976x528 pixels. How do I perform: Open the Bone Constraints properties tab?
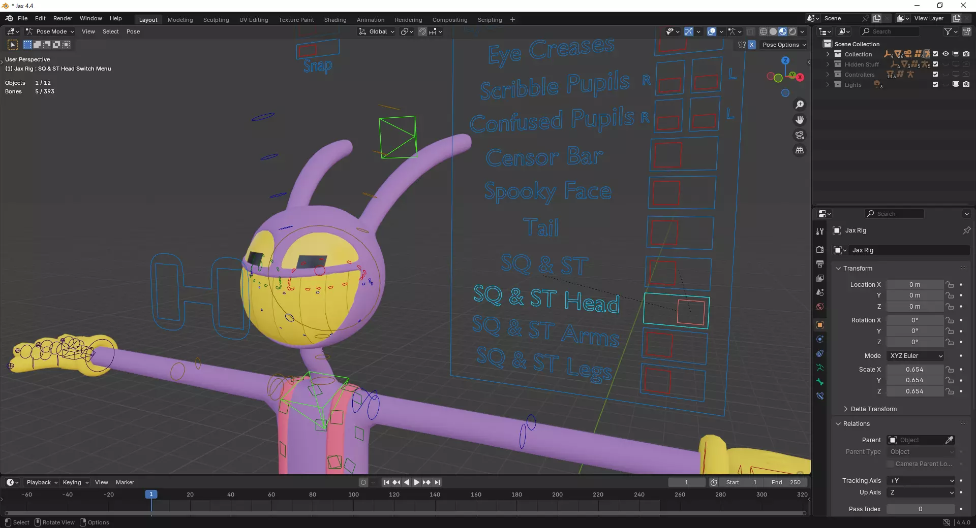coord(820,396)
